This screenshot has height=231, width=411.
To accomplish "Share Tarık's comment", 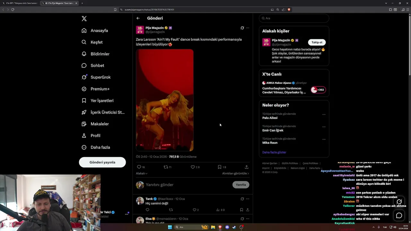I will tap(248, 210).
